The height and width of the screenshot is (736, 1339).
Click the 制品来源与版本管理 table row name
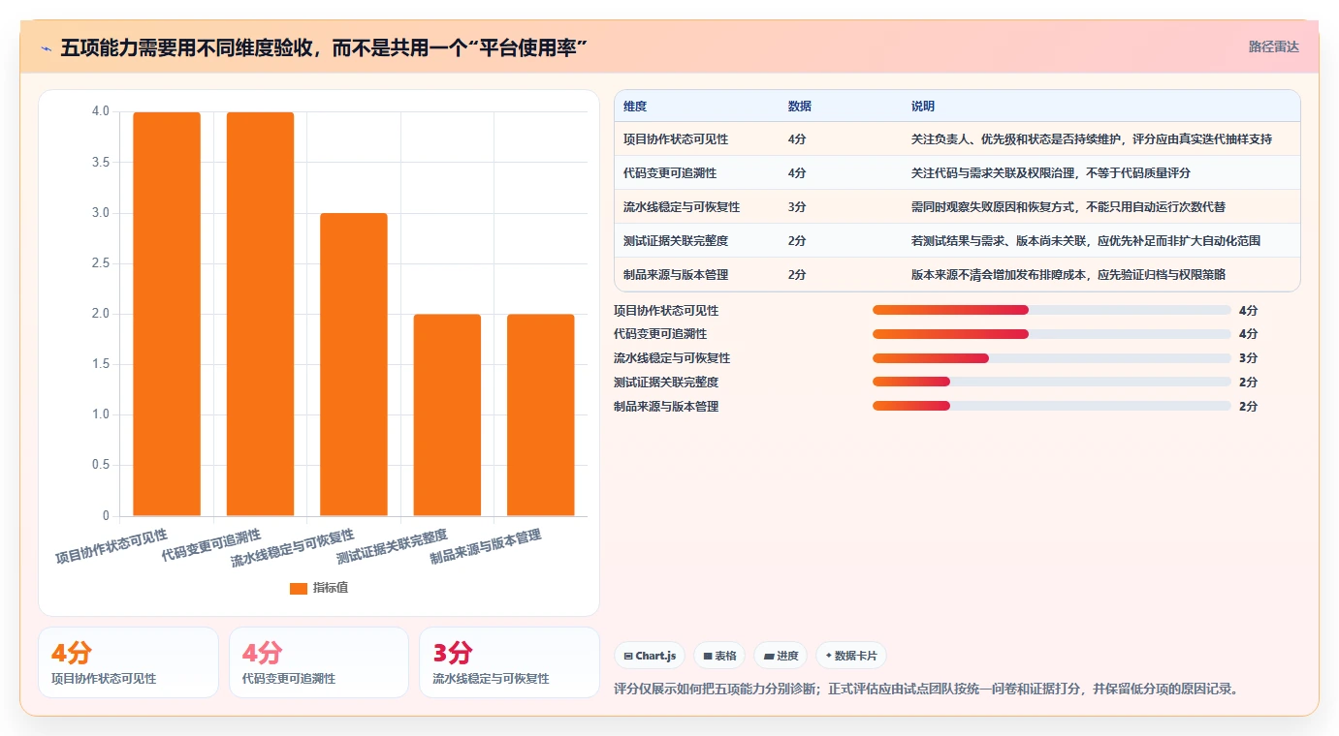click(x=676, y=275)
